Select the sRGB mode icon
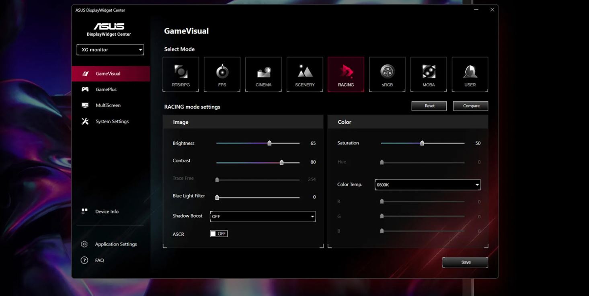This screenshot has height=296, width=589. click(387, 74)
